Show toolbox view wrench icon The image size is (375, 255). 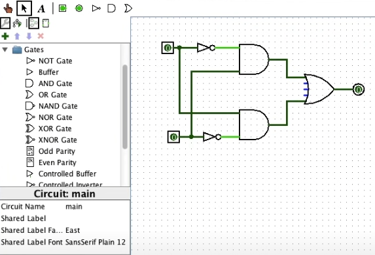[x=5, y=23]
